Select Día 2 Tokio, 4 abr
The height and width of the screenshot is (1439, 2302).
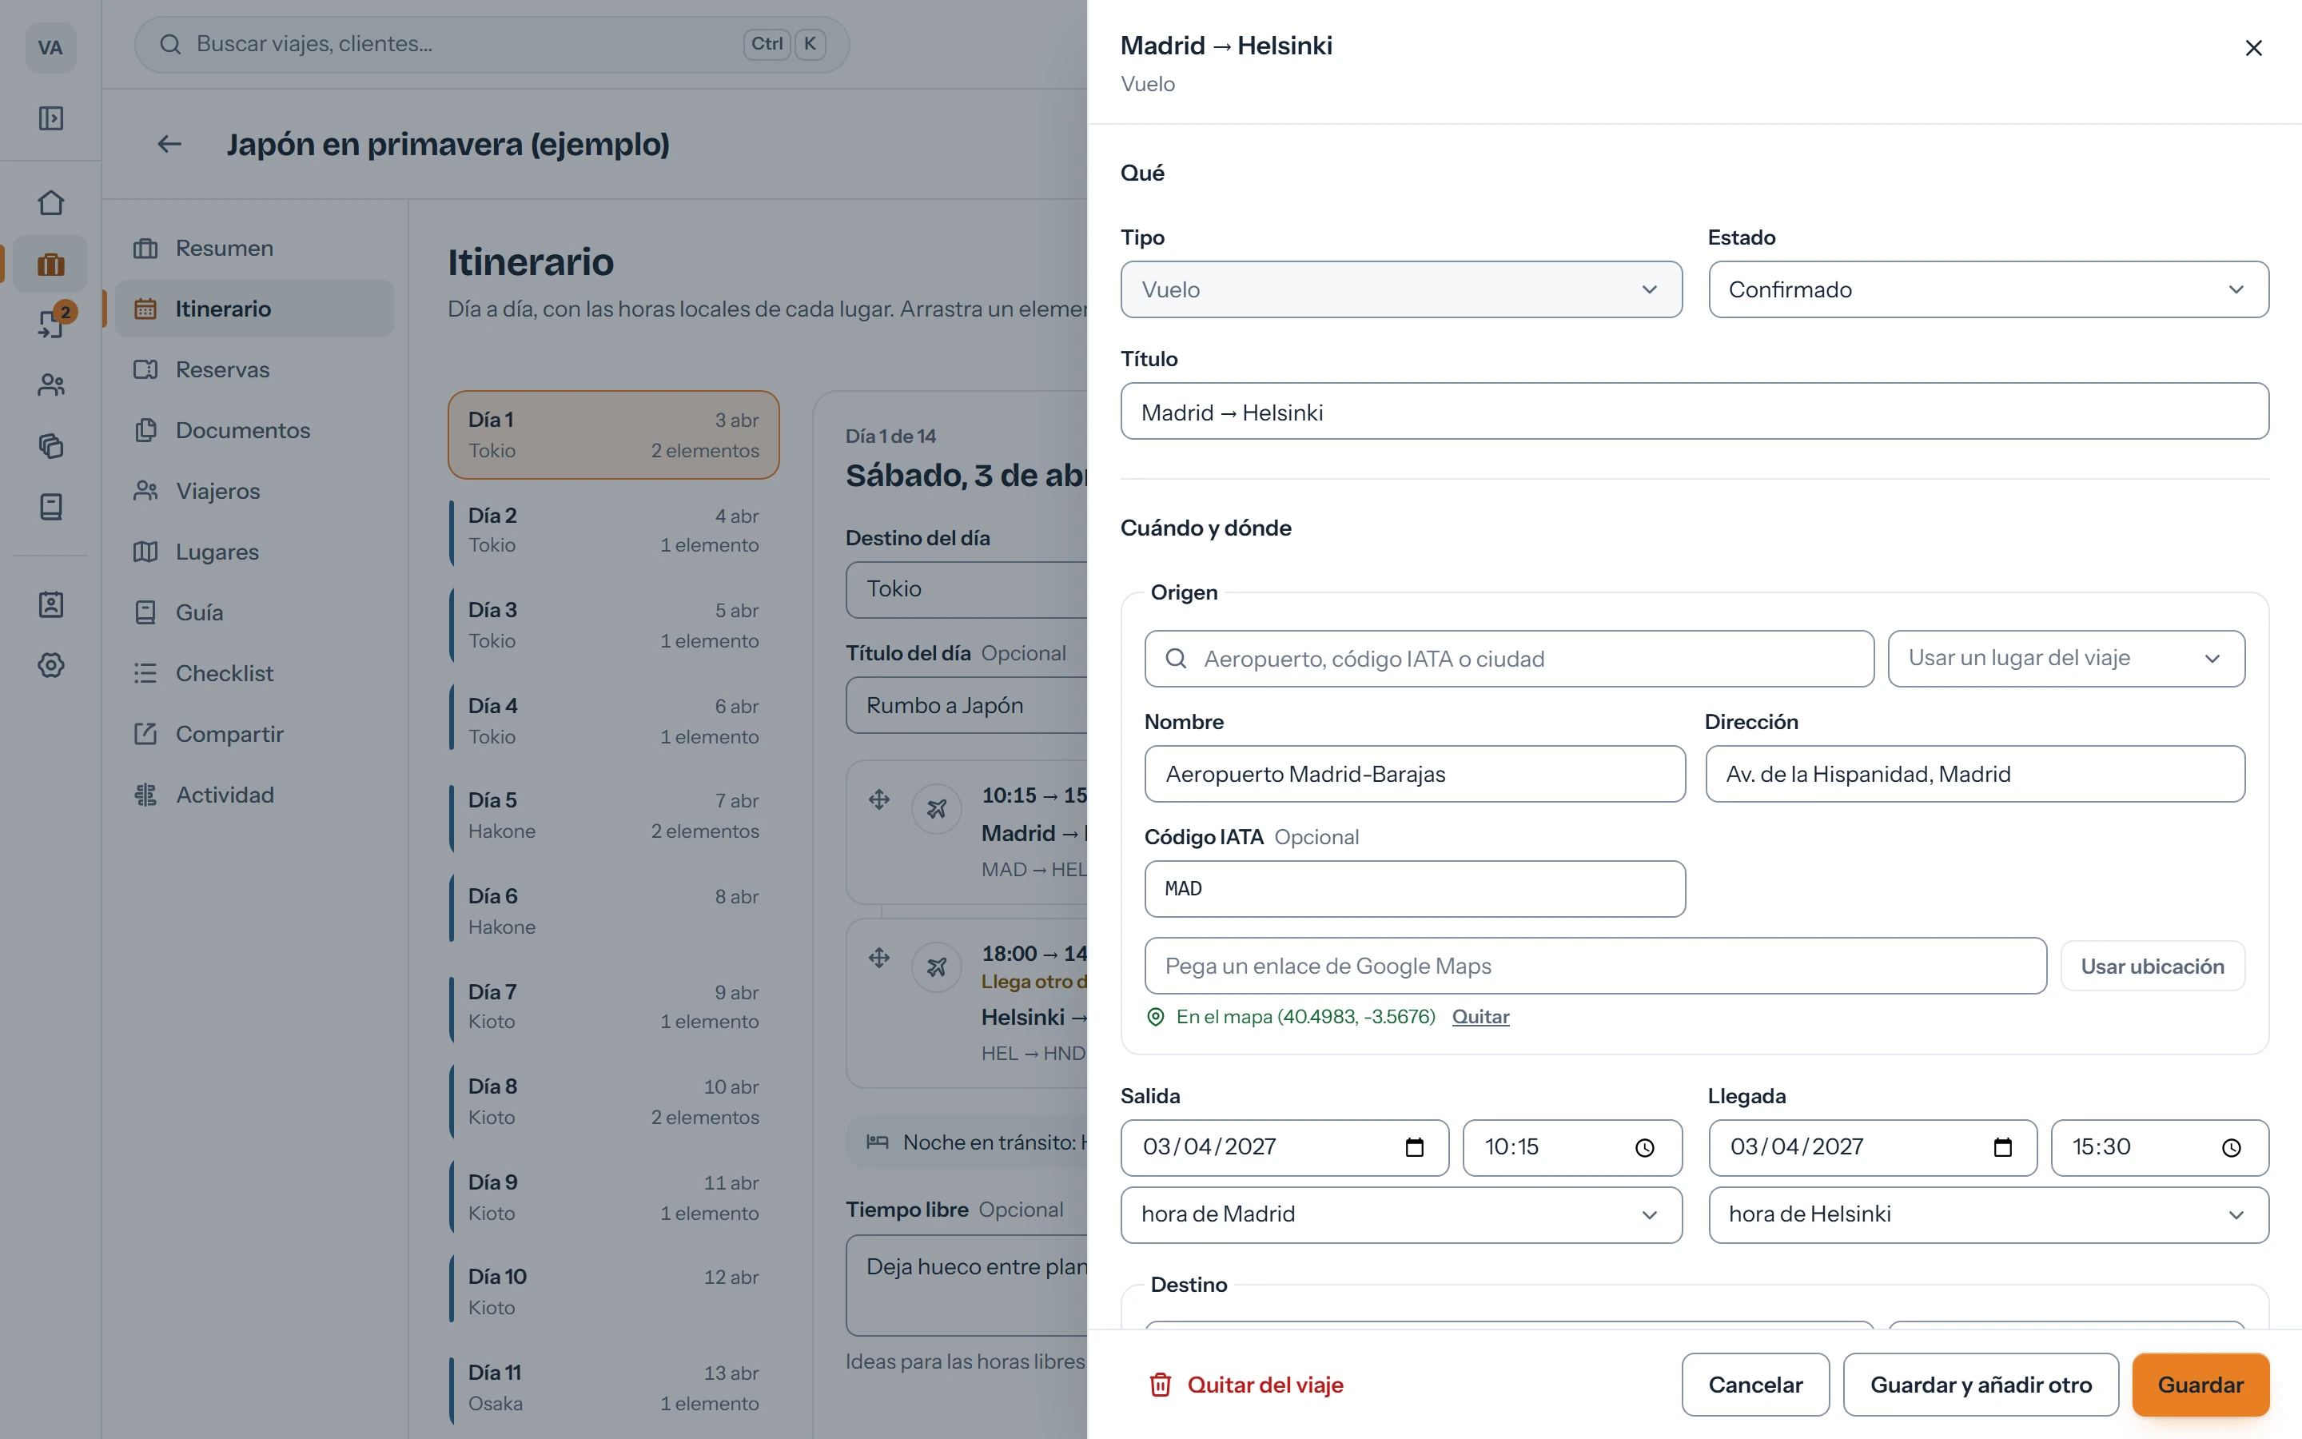614,530
